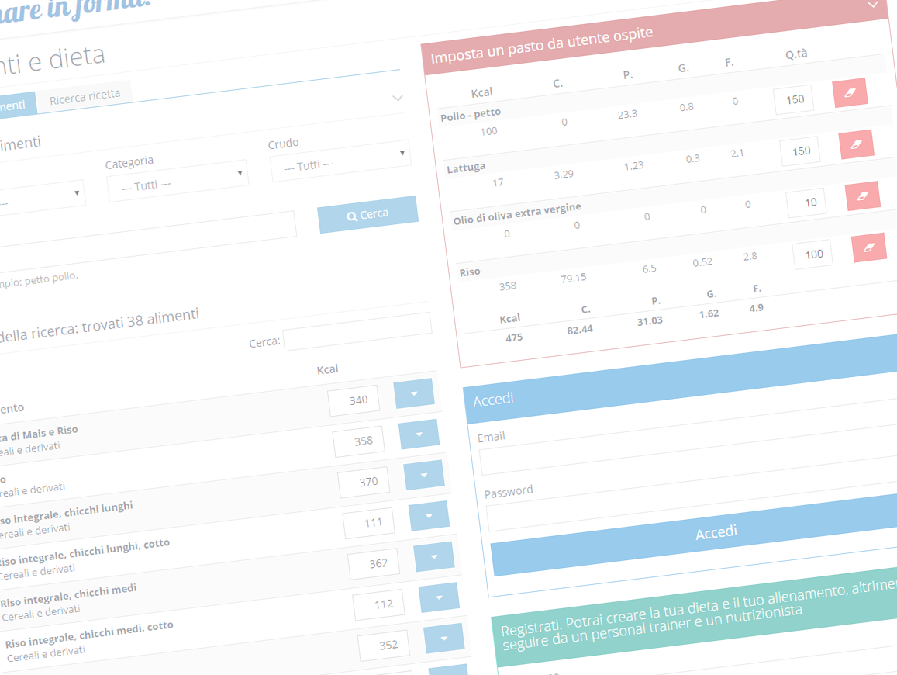Expand the row with 340 kcal

413,394
